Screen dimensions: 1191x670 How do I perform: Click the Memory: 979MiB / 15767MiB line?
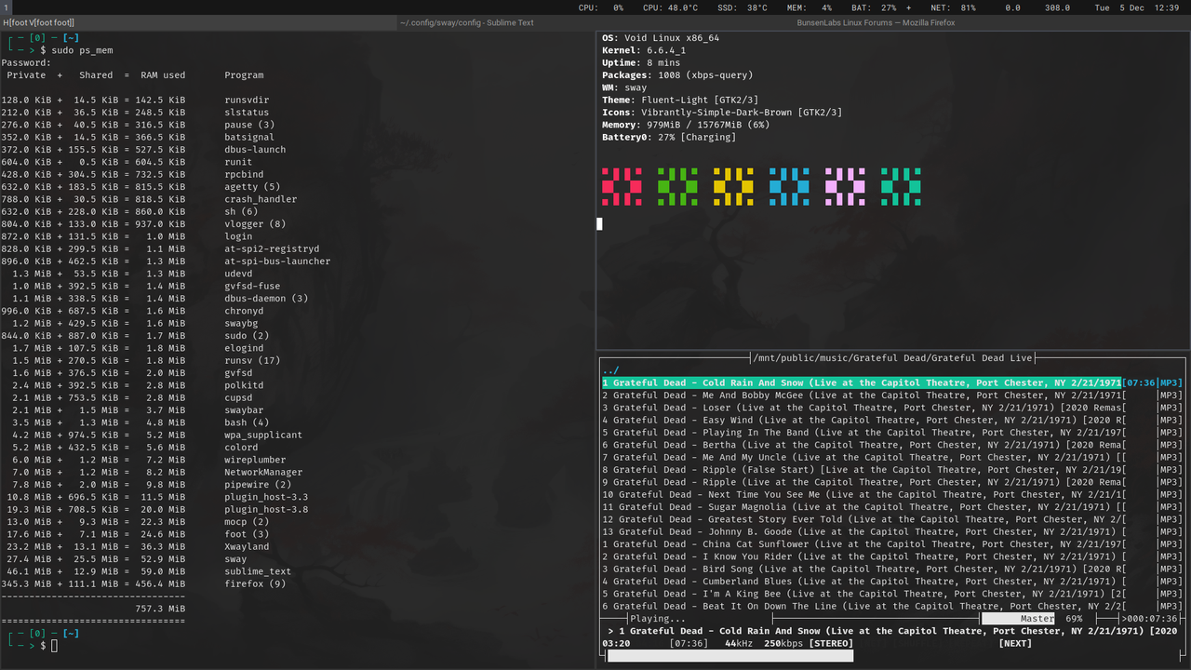686,125
